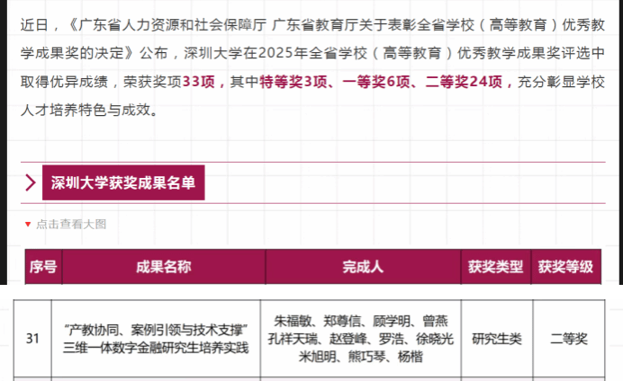Click the highlighted text 33项
Screen dimensions: 623x381
coord(199,82)
